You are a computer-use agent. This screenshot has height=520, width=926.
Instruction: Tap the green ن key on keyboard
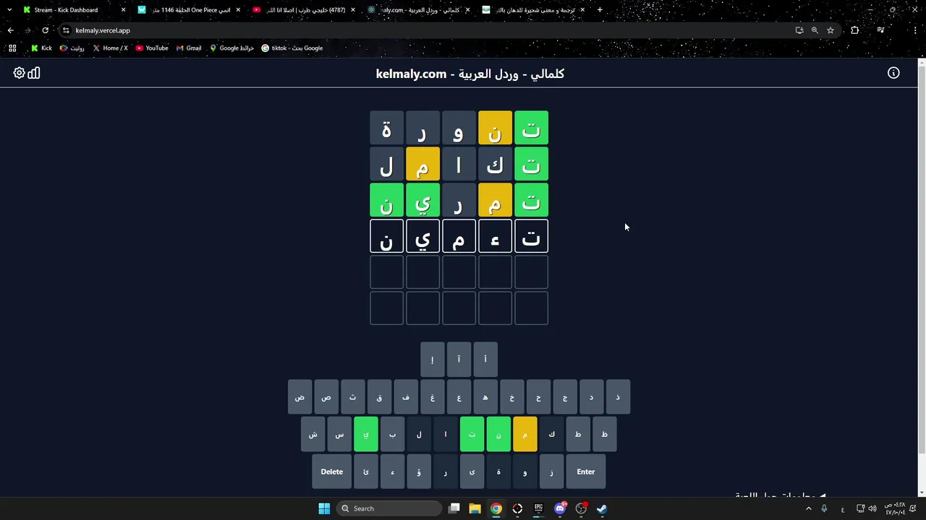(498, 434)
